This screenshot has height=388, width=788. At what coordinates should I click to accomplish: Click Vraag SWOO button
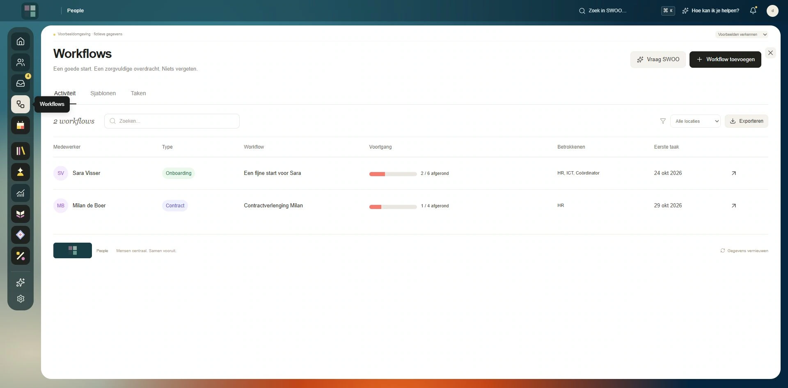[658, 60]
